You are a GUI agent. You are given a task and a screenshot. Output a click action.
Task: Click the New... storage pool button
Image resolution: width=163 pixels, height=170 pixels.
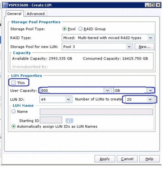pos(144,47)
